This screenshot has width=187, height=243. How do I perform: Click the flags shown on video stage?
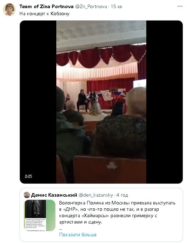click(x=113, y=95)
